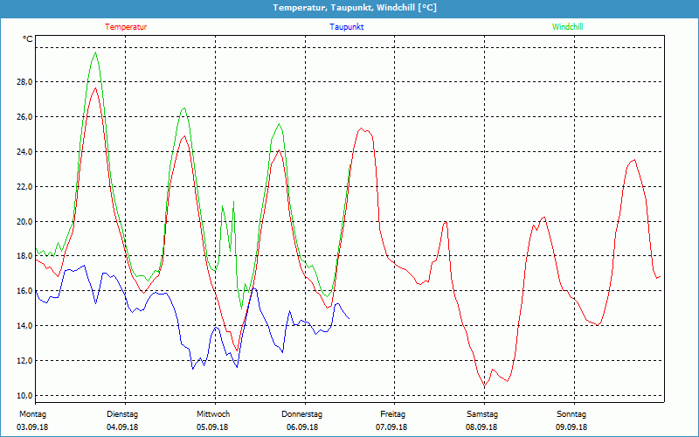Click the Dienstag day label
Viewport: 699px width, 437px height.
pos(122,414)
